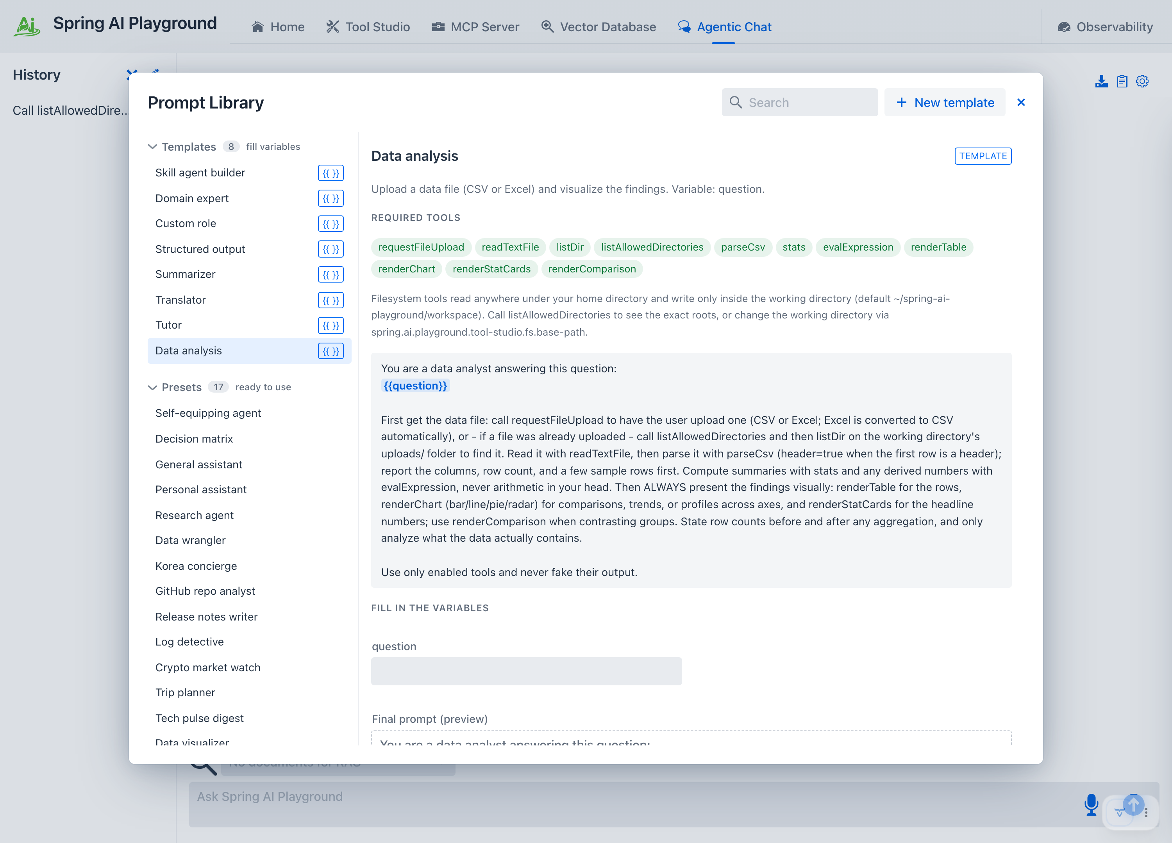Image resolution: width=1172 pixels, height=843 pixels.
Task: Select the Data wrangler preset
Action: point(249,541)
